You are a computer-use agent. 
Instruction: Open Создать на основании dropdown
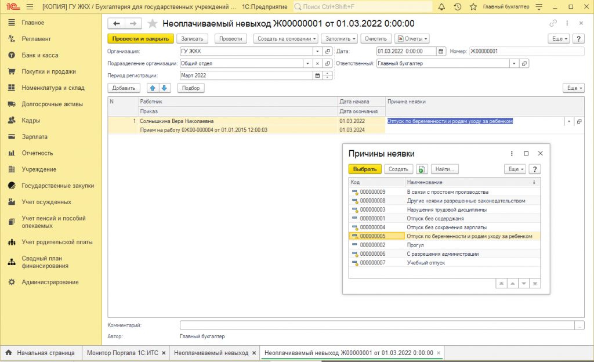286,38
